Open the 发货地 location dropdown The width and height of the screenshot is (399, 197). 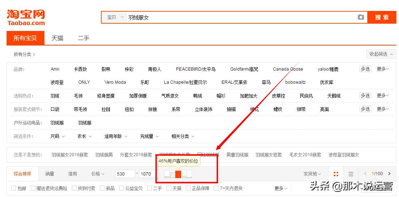[x=312, y=174]
